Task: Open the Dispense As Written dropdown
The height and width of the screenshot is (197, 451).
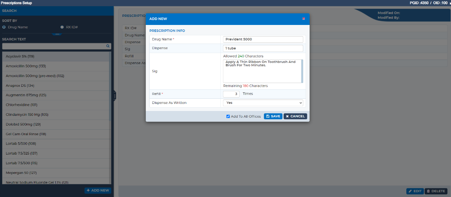Action: coord(263,103)
